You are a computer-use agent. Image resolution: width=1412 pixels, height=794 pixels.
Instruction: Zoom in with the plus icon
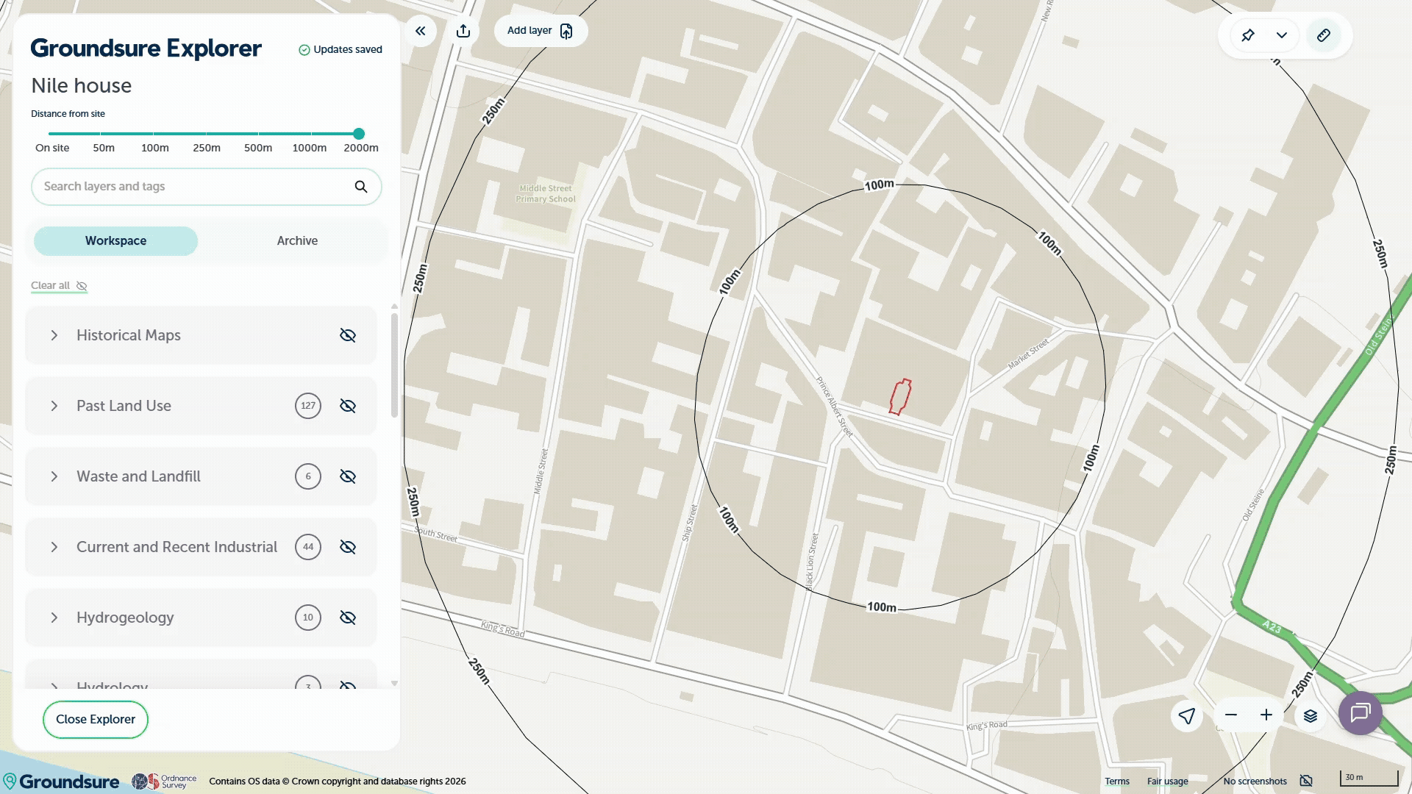(1266, 715)
